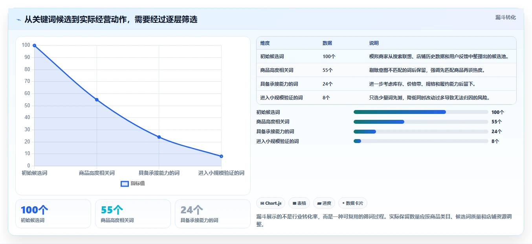This screenshot has width=532, height=244.
Task: Click the 100个 value beside the first progress bar
Action: 498,112
